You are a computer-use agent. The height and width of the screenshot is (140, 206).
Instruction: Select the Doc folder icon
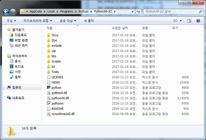pyautogui.click(x=49, y=40)
